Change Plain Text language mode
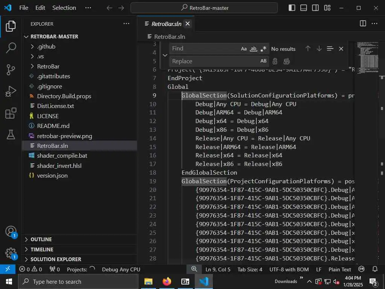Screen dimensions: 385x289 click(x=340, y=269)
